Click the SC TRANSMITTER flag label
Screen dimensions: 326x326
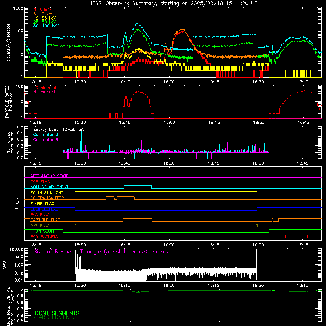(x=47, y=198)
